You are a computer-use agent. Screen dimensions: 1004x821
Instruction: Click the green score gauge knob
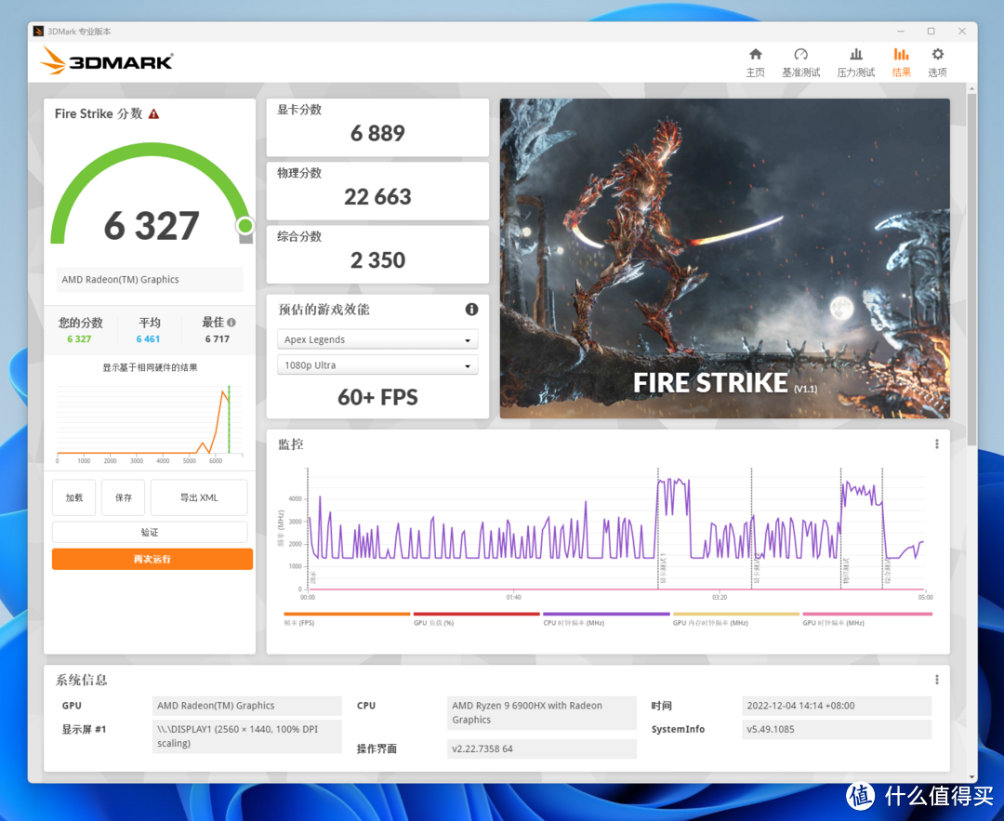244,225
